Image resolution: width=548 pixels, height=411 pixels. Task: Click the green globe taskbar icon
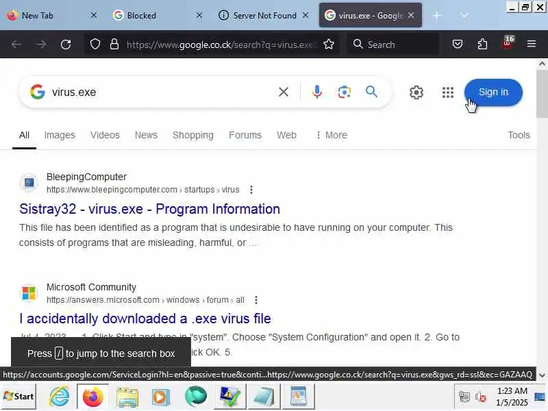tap(196, 397)
